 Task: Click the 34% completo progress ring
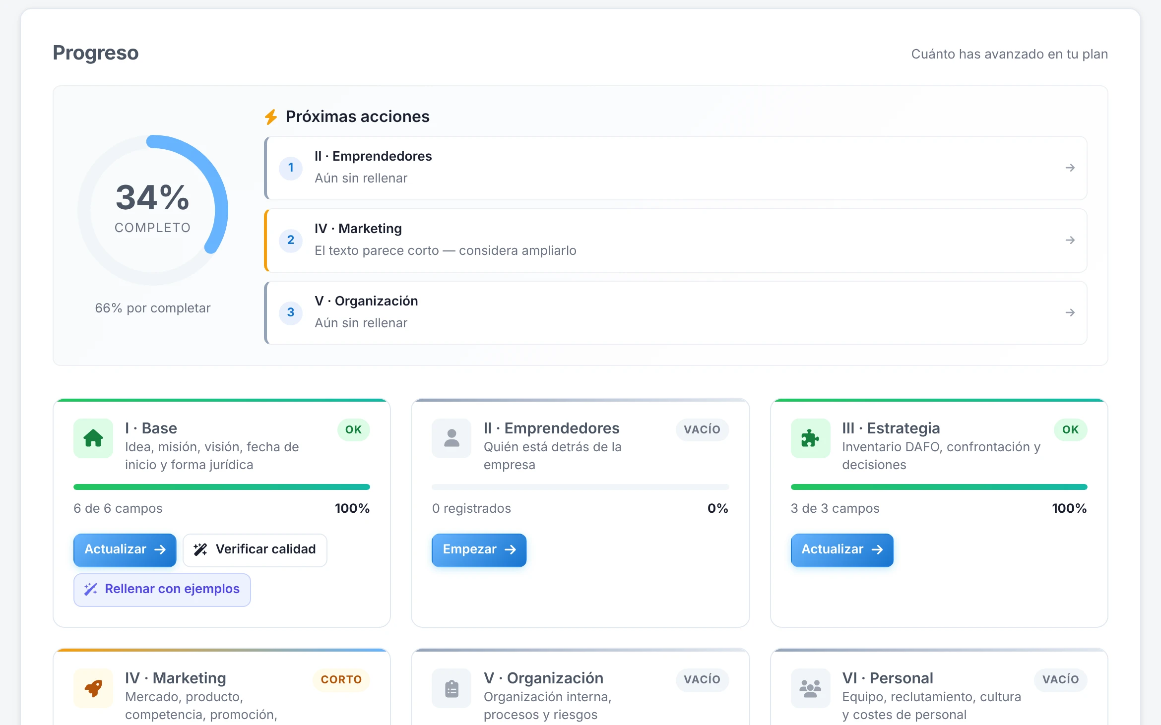pos(153,210)
